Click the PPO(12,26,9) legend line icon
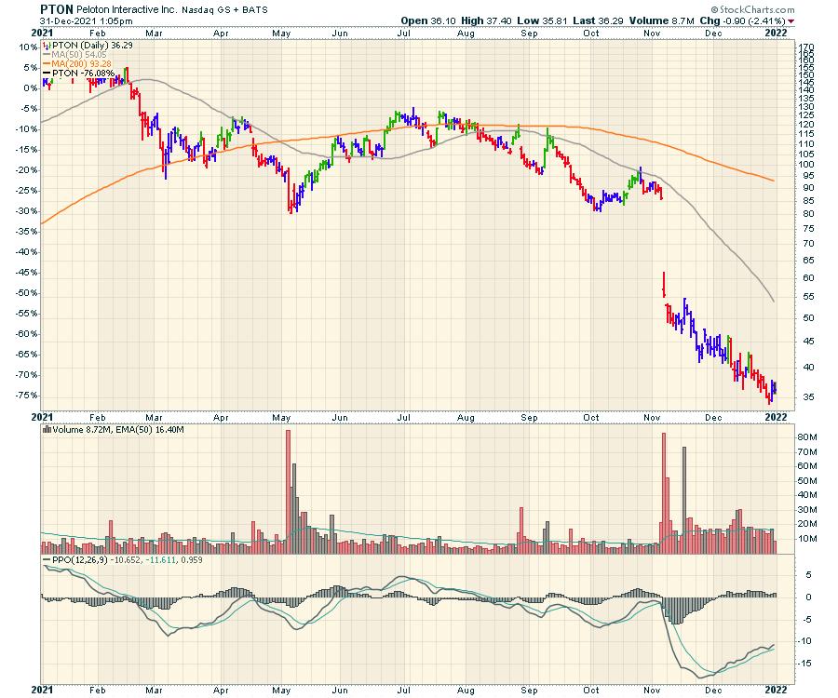This screenshot has width=838, height=698. click(48, 561)
